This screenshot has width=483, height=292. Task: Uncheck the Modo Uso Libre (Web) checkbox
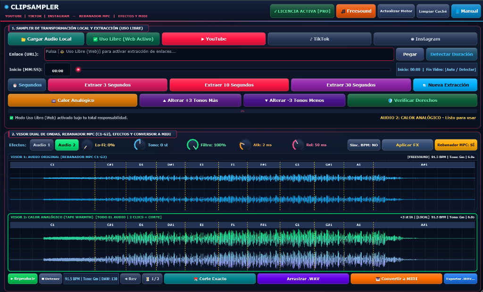click(12, 117)
